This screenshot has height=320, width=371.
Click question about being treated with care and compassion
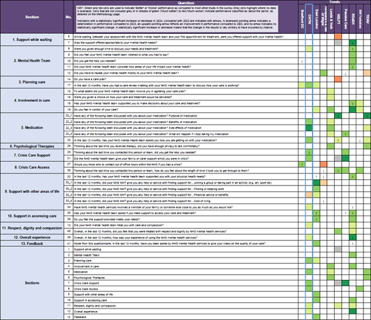[186, 225]
